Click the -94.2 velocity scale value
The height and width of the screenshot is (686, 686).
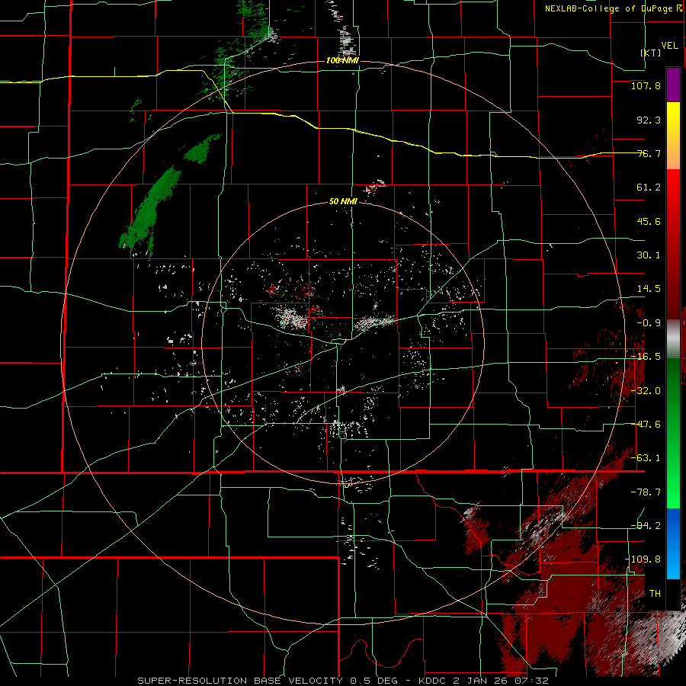(x=646, y=525)
